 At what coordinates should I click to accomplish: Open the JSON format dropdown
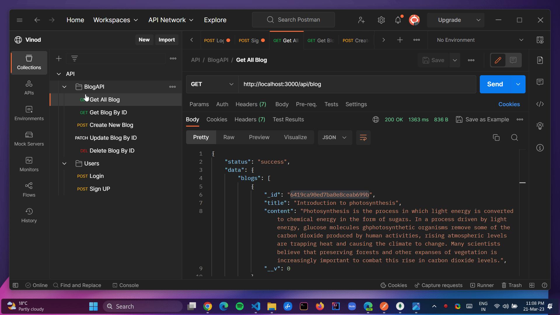coord(334,137)
